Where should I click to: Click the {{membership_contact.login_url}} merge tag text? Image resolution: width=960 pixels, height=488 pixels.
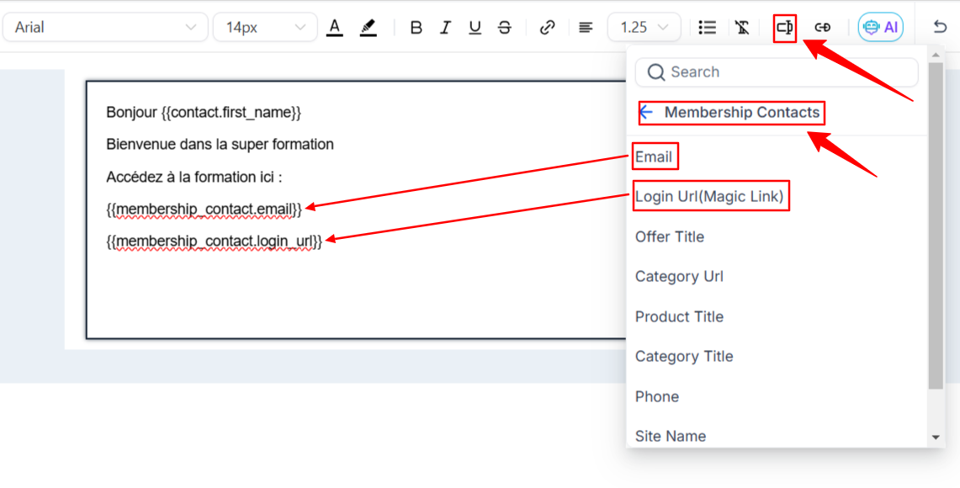pyautogui.click(x=215, y=241)
